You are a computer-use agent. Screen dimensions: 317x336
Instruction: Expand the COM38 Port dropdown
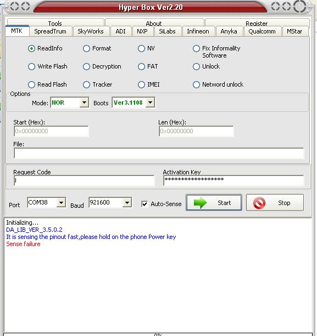61,202
